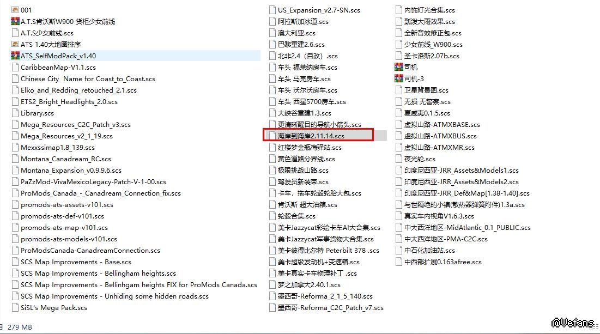Select ProMods_Canada_-_Canadream_Connection_fix.scs

(101, 193)
